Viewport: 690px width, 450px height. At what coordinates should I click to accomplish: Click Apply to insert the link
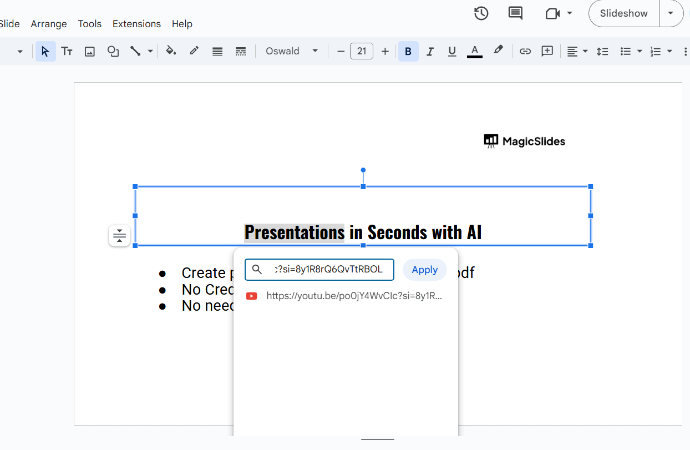[425, 270]
